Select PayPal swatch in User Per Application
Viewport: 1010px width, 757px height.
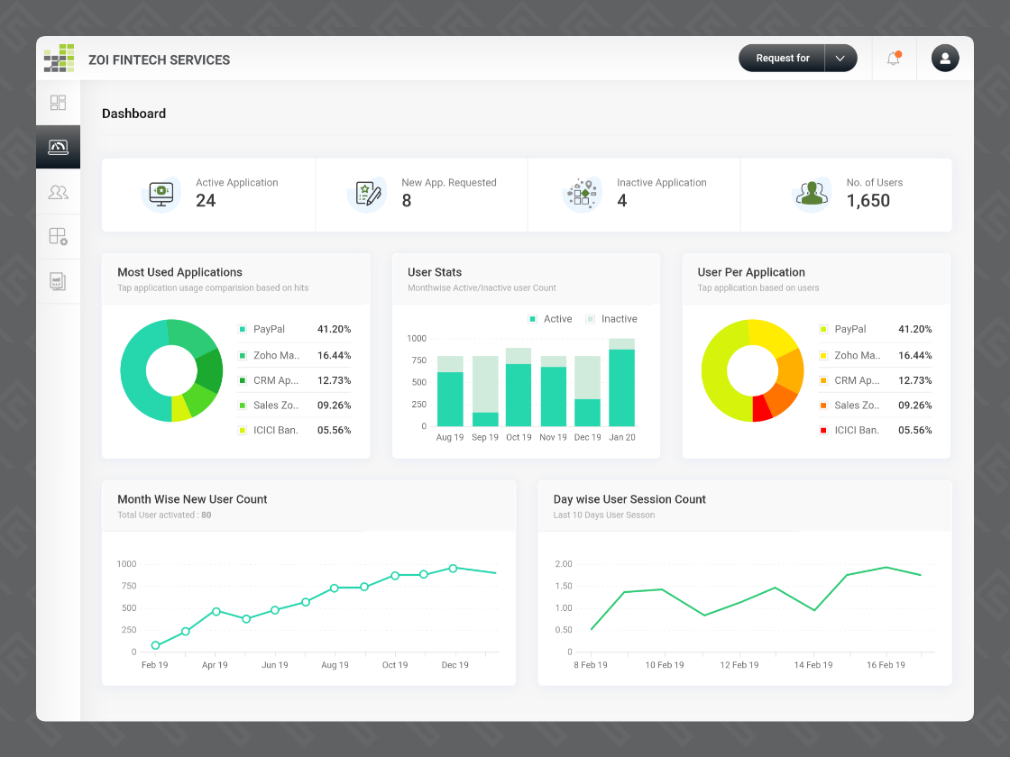(823, 329)
